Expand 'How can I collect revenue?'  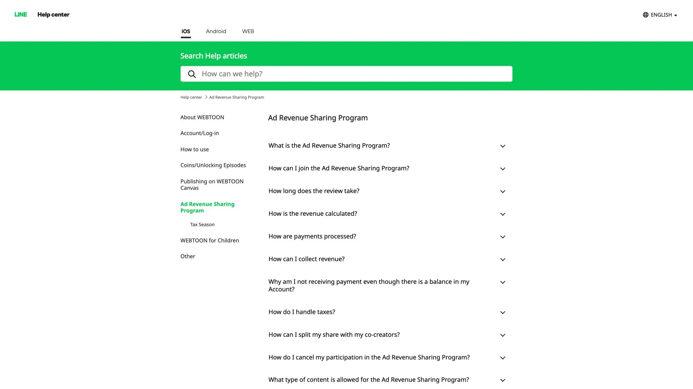pos(306,259)
